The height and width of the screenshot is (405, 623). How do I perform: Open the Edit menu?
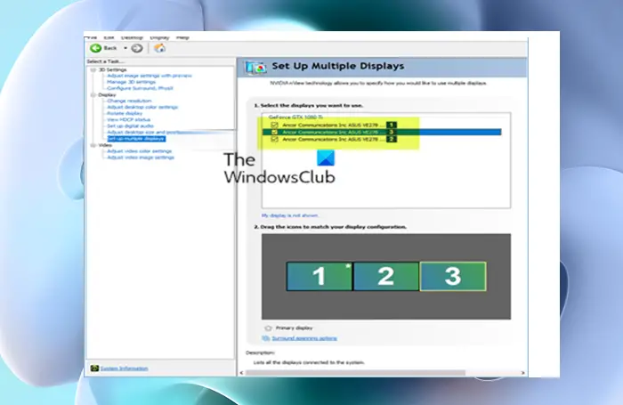click(x=109, y=37)
